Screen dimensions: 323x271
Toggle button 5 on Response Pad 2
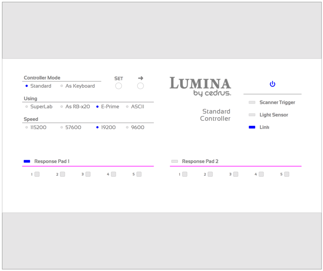pyautogui.click(x=287, y=174)
